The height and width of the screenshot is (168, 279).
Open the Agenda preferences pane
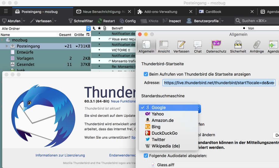(x=273, y=47)
